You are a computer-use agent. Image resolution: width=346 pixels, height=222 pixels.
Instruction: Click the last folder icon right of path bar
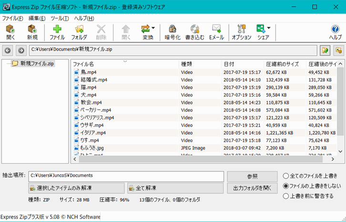pos(339,51)
